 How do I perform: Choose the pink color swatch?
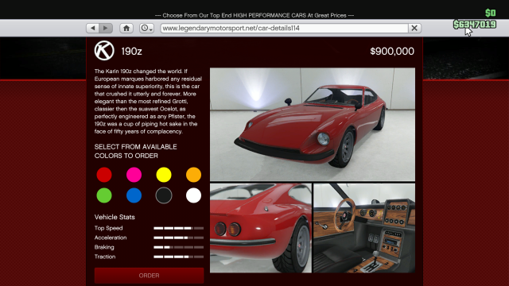point(134,175)
